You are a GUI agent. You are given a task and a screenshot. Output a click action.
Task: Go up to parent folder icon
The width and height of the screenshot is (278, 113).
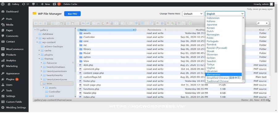point(45,23)
